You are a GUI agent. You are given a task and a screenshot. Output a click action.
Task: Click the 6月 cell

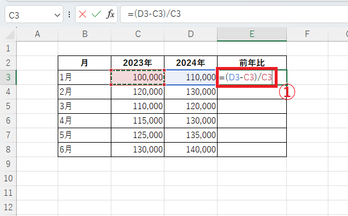coord(85,150)
